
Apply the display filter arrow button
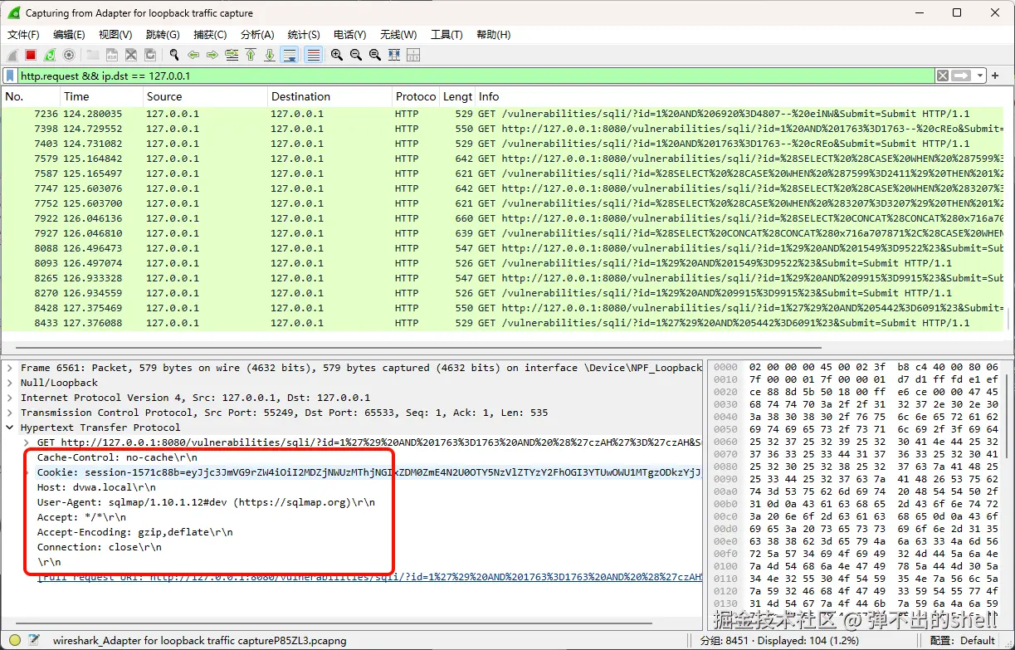(961, 76)
